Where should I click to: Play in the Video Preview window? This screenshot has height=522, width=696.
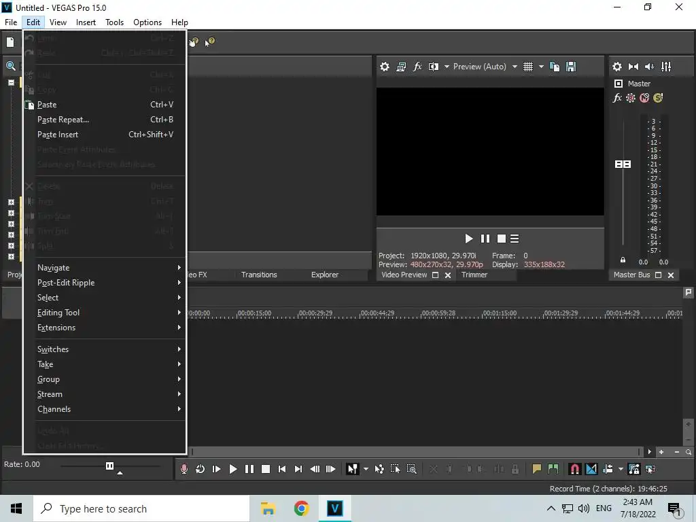469,239
